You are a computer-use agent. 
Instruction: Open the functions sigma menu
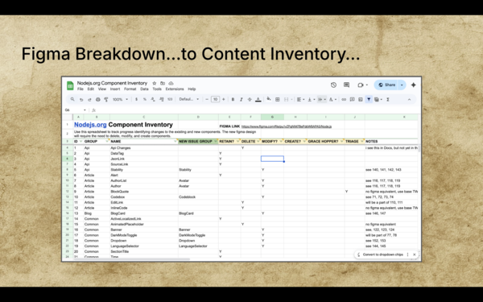388,100
